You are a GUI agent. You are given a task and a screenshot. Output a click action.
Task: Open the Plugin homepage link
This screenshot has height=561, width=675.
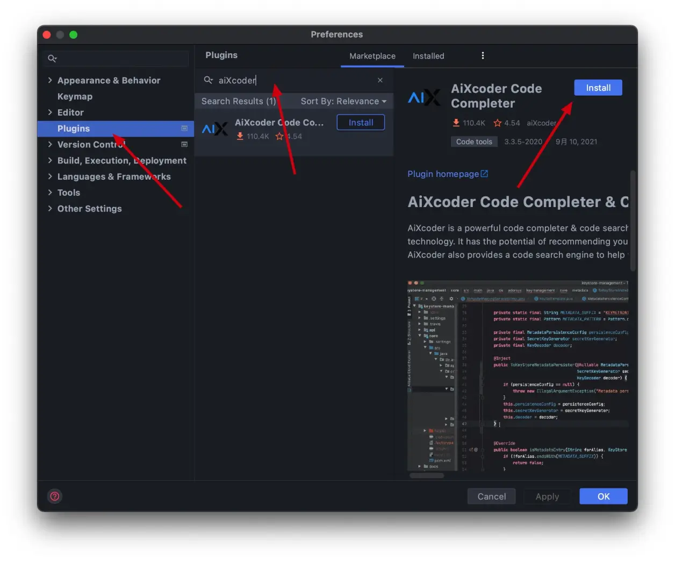tap(443, 174)
